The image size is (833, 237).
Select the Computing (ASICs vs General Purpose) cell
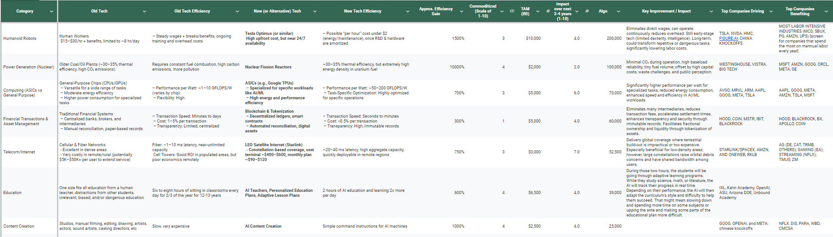(x=29, y=93)
